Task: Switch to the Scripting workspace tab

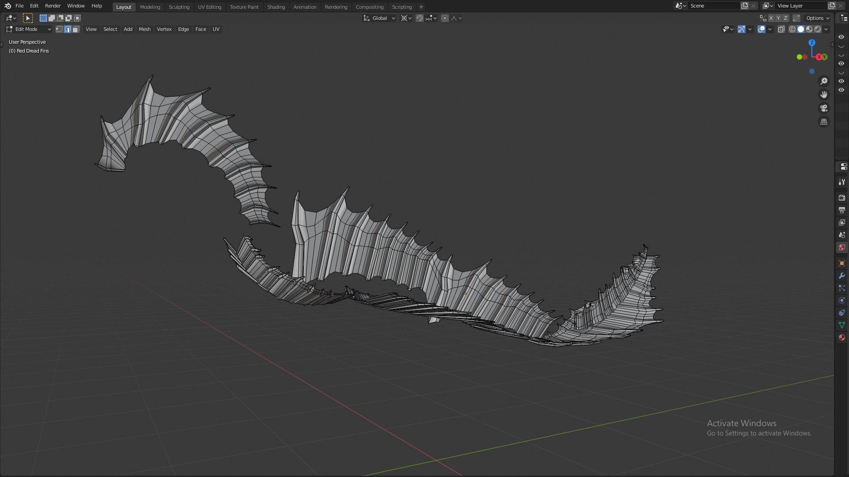Action: click(x=402, y=7)
